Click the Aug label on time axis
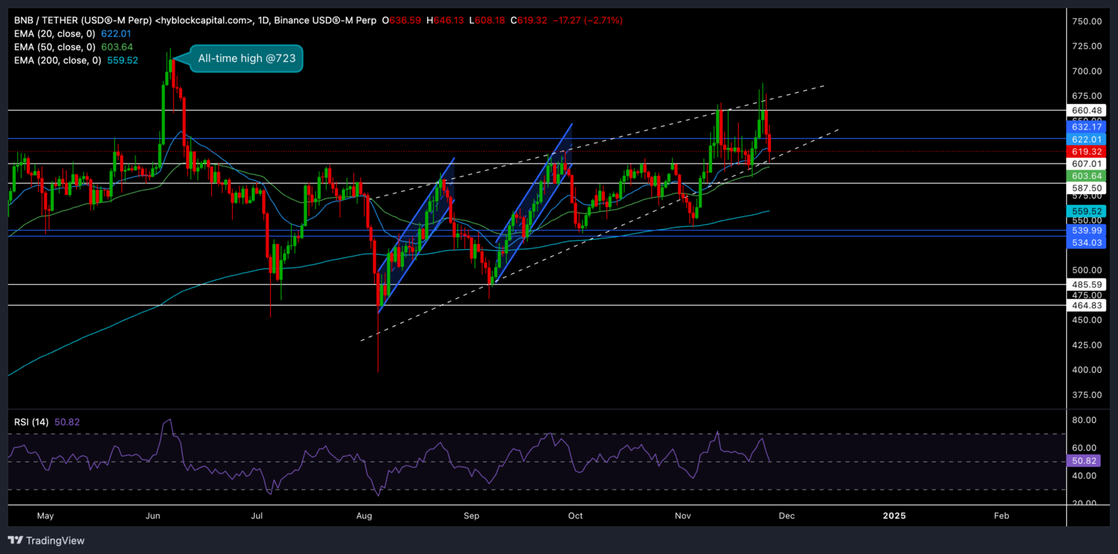 click(x=365, y=515)
